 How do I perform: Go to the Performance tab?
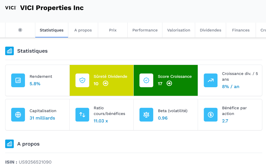click(x=145, y=30)
